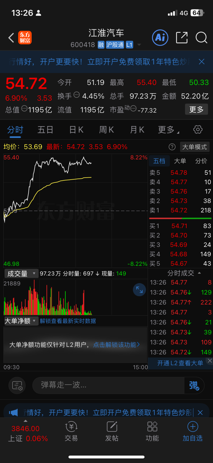Viewport: 213px width, 463px height.
Task: Tap the intraday price chart
Action: click(76, 210)
